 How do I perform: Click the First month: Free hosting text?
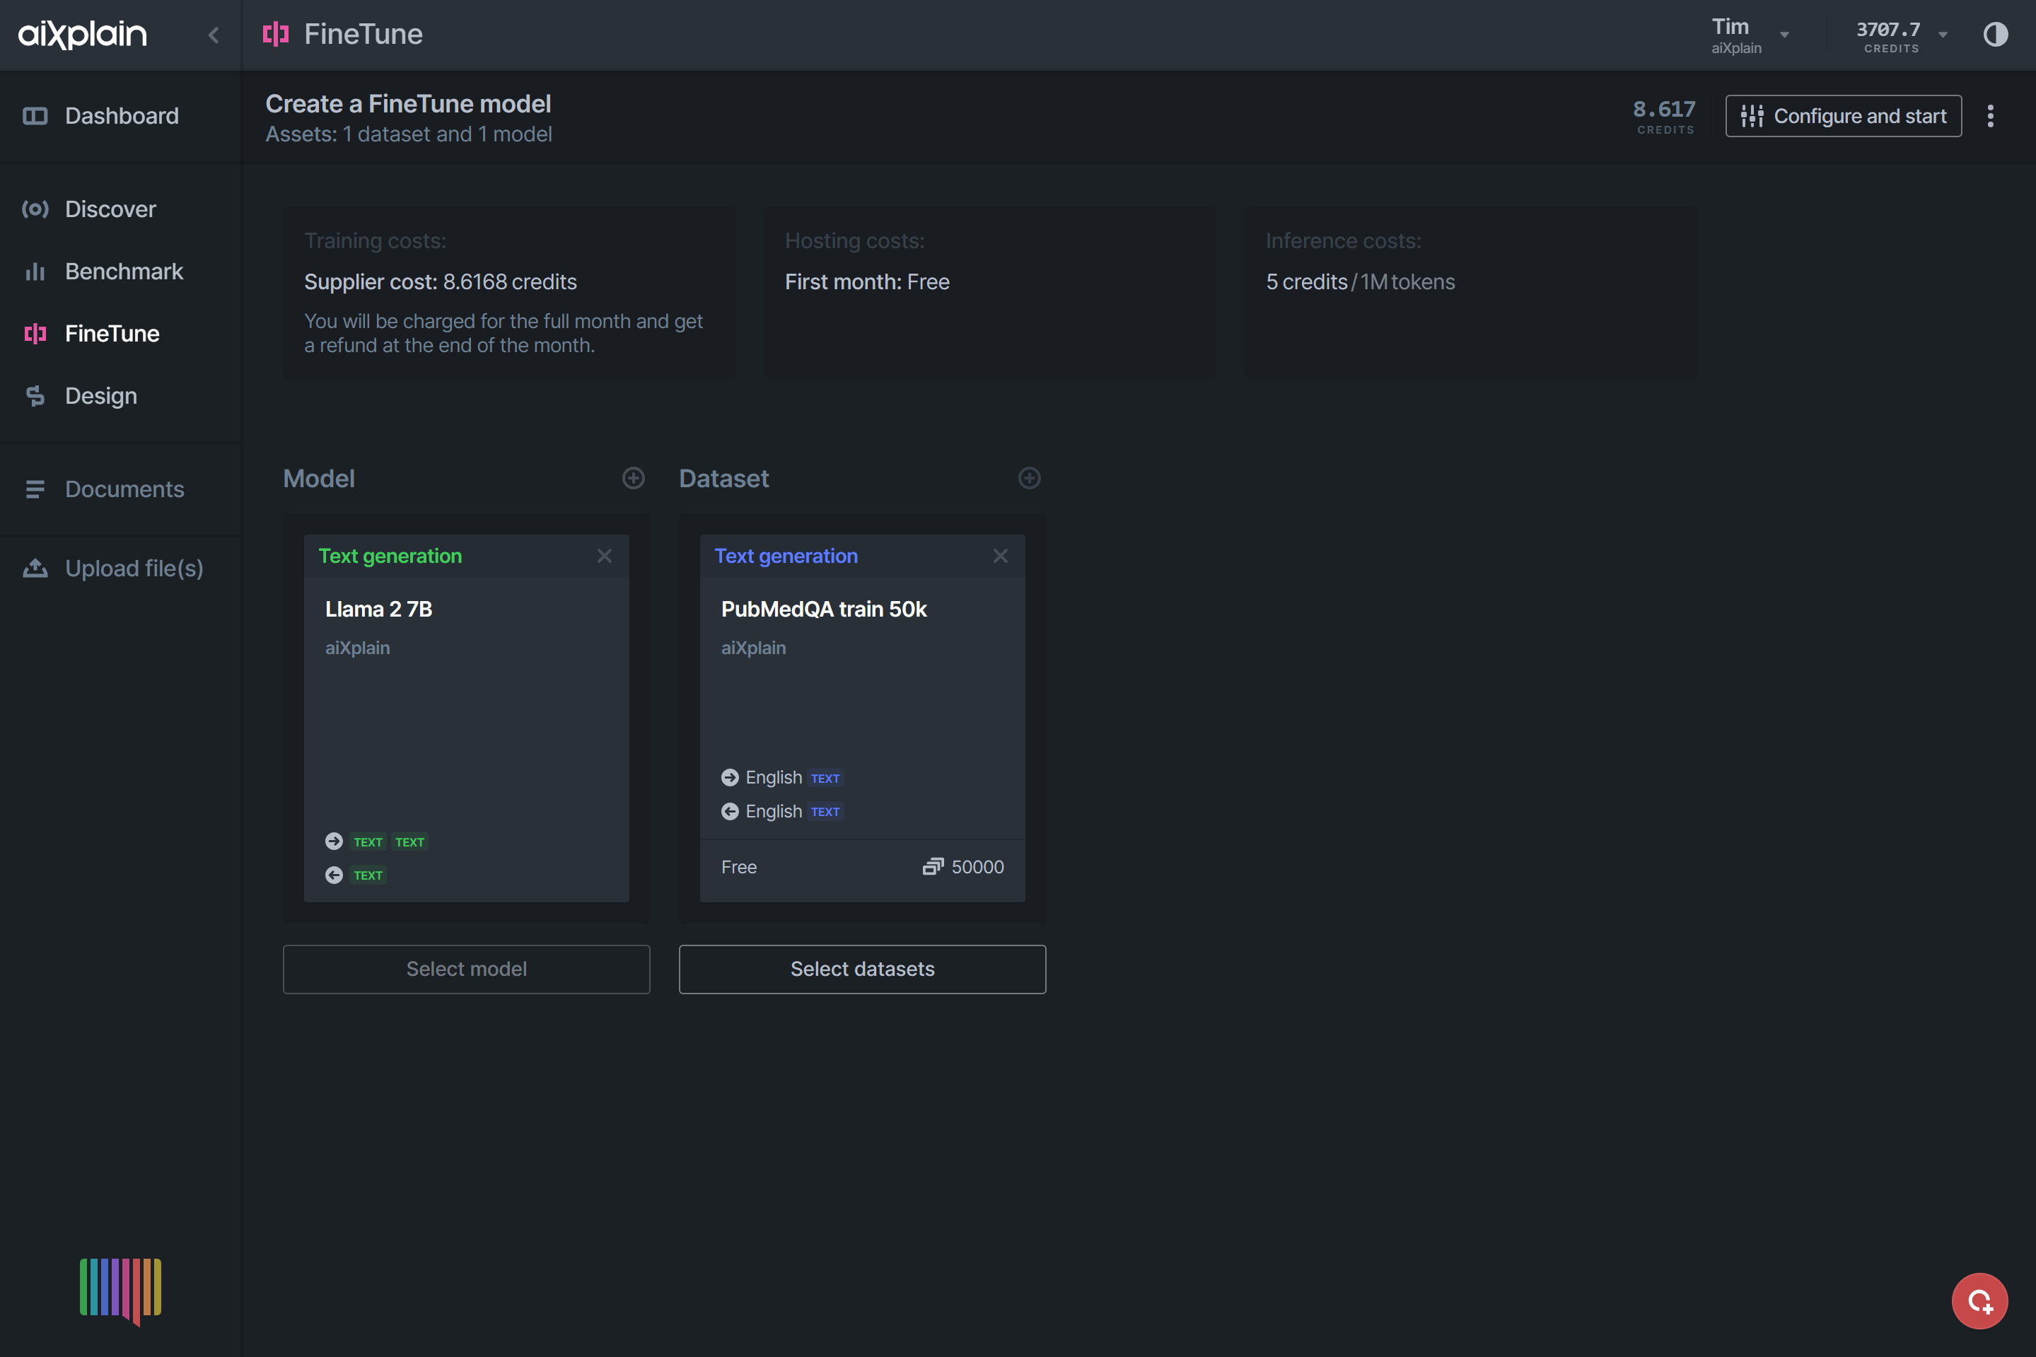pos(867,281)
